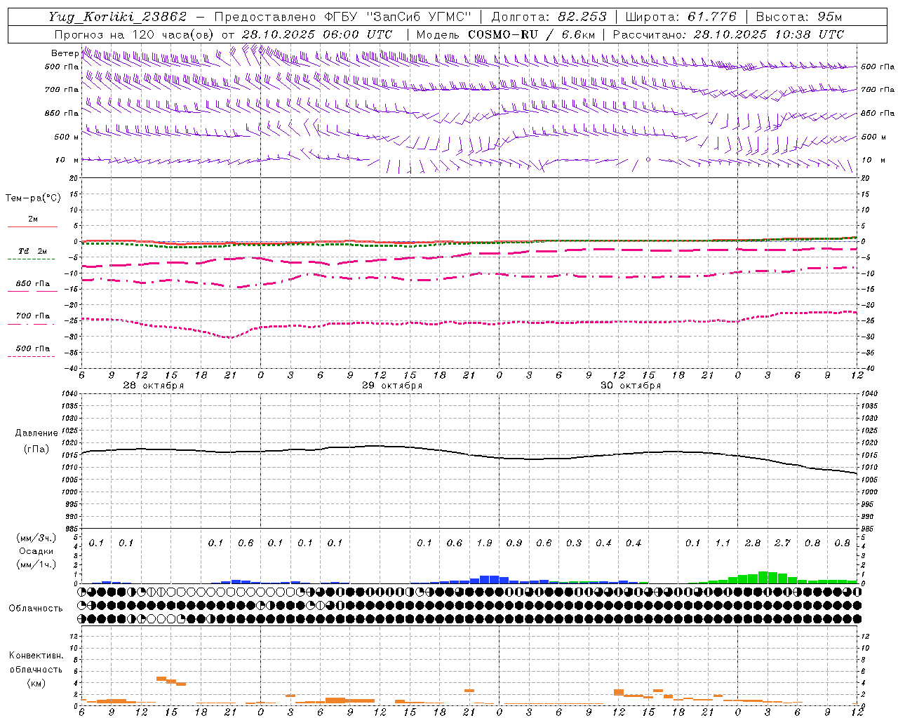Screen dimensions: 898x718
Task: Click the 0.9 precipitation value
Action: [514, 543]
